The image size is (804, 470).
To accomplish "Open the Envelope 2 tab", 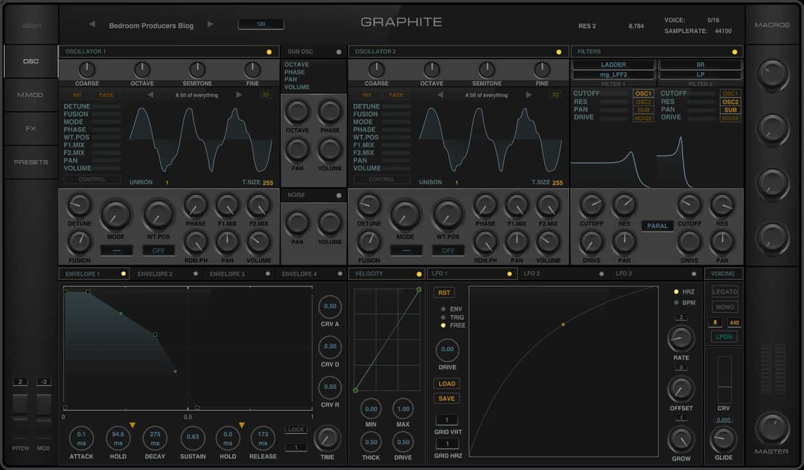I will (x=155, y=274).
